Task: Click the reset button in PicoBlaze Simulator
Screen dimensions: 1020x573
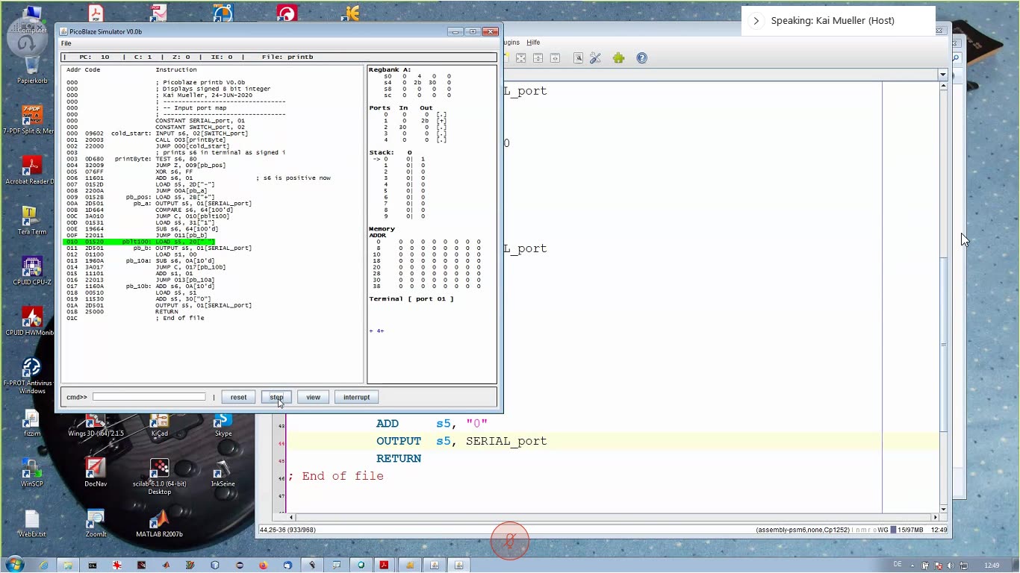Action: 238,397
